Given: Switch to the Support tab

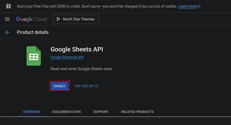Looking at the screenshot, I should (101, 112).
